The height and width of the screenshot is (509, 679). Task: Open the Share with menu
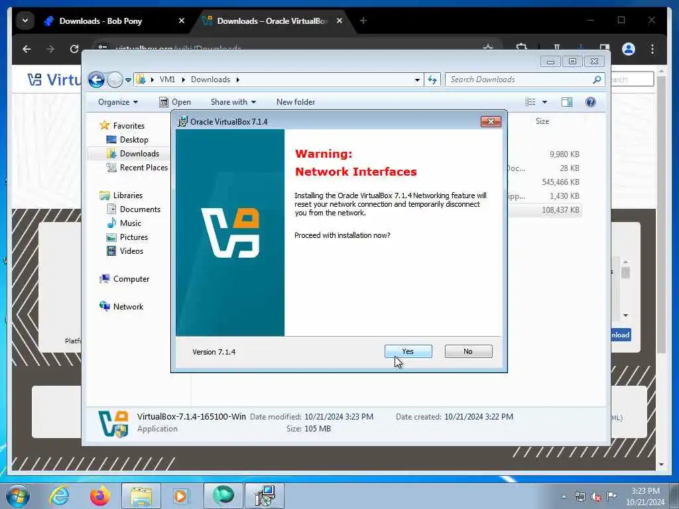point(233,102)
